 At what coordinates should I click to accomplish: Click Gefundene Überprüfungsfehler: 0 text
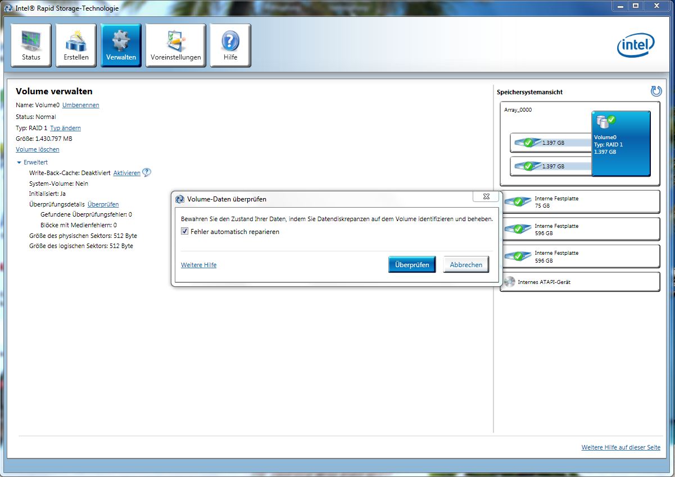coord(87,214)
